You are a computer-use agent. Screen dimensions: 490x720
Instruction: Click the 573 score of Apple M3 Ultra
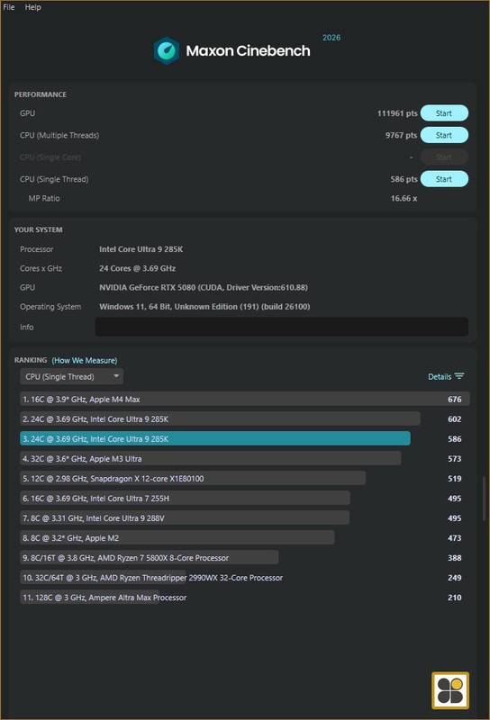[455, 458]
